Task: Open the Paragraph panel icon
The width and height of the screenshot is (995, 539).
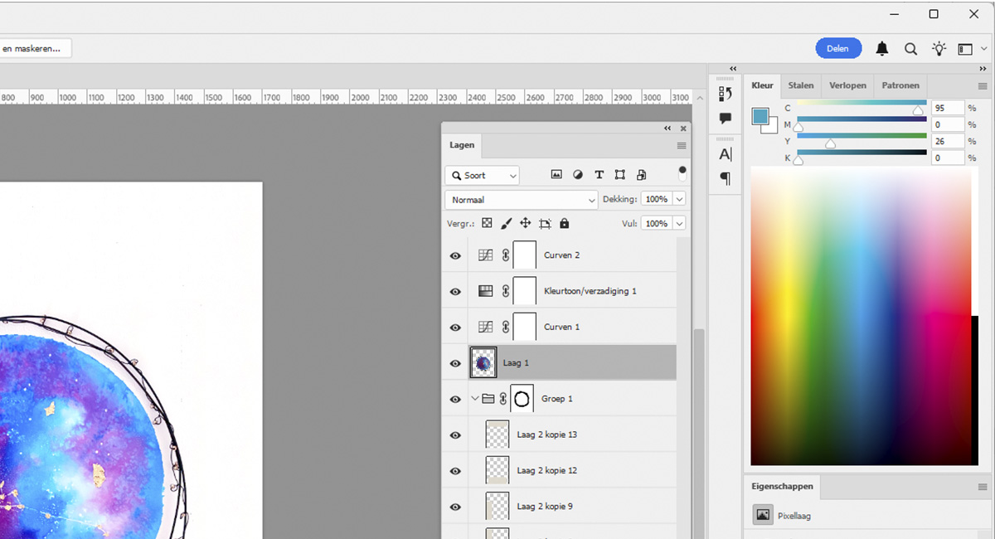Action: 726,178
